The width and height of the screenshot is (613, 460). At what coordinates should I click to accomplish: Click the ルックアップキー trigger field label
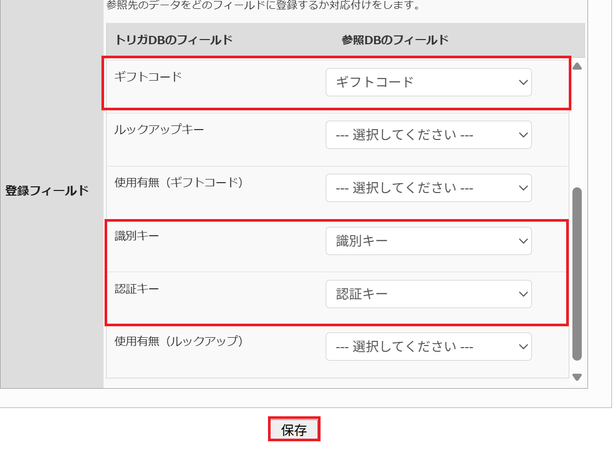[x=159, y=130]
